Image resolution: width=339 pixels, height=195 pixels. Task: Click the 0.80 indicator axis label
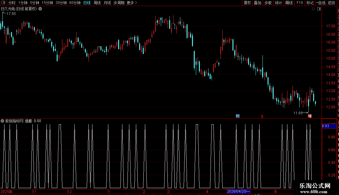tap(331, 137)
